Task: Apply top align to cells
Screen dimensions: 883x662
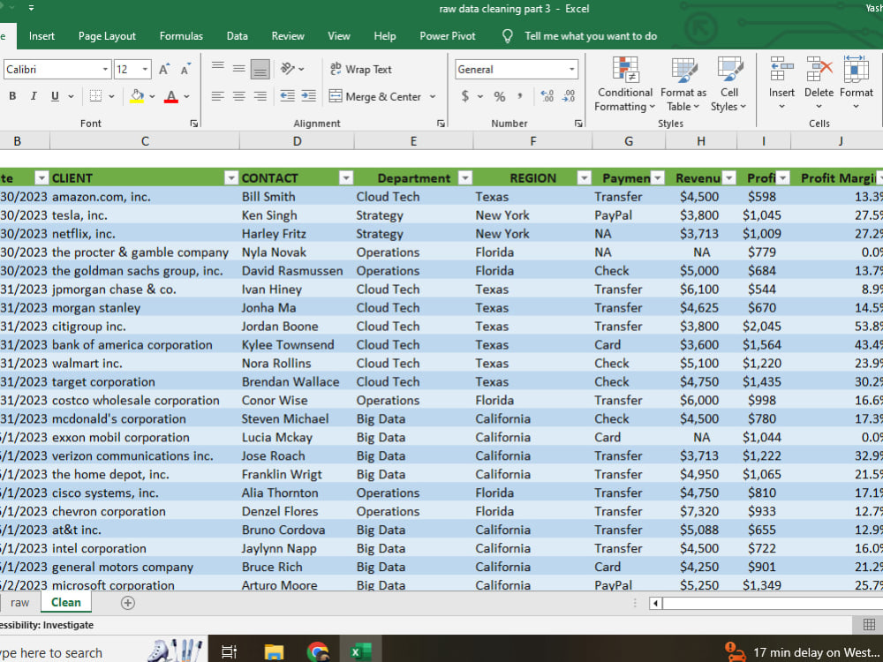Action: (218, 69)
